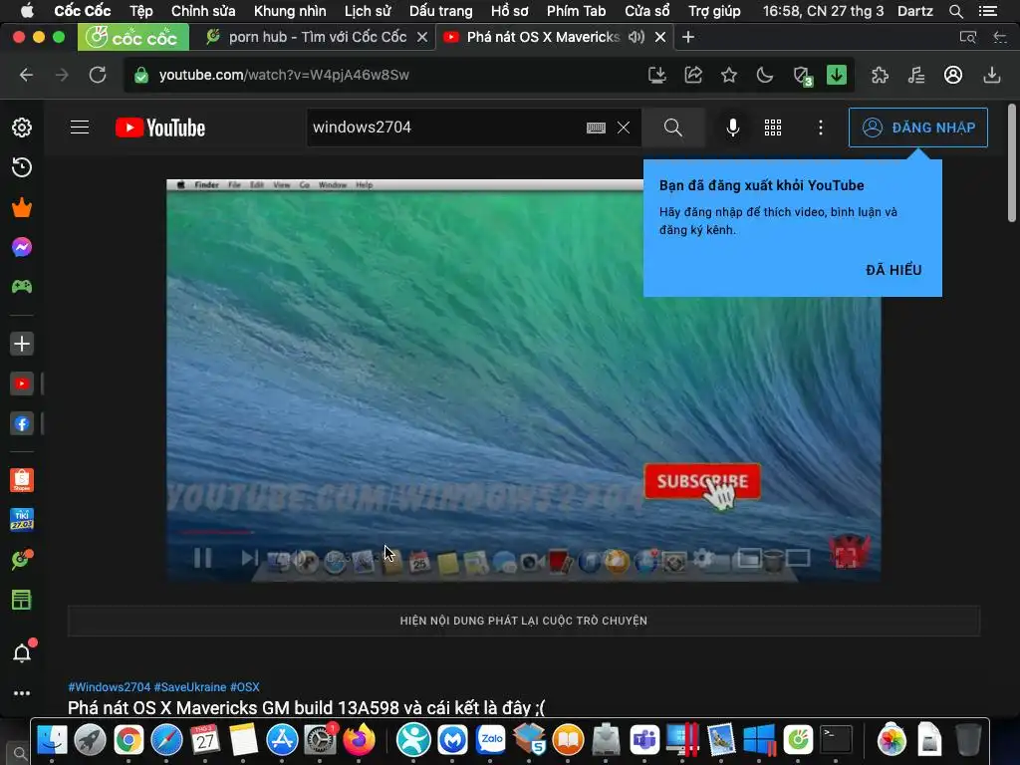The height and width of the screenshot is (765, 1020).
Task: Launch Zalo from the Dock
Action: [491, 740]
